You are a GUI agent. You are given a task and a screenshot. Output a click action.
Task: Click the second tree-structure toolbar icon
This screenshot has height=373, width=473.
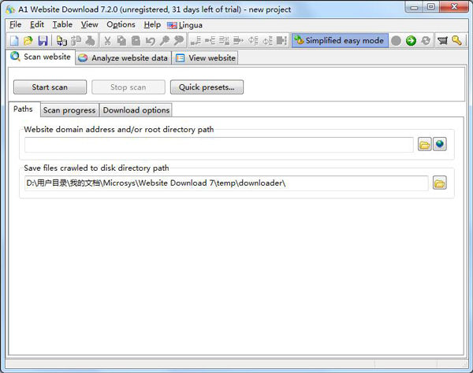tap(210, 41)
